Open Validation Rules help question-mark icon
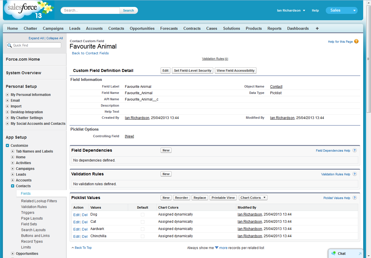Viewport: 371px width, 258px height. [x=354, y=174]
